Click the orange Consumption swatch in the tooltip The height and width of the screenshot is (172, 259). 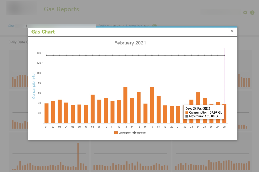[187, 112]
